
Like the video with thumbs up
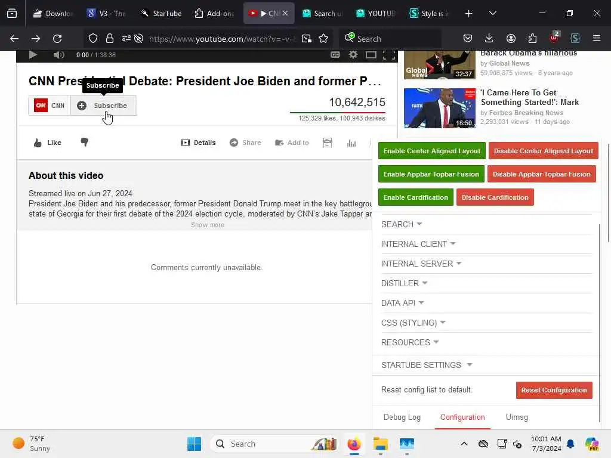click(x=48, y=143)
